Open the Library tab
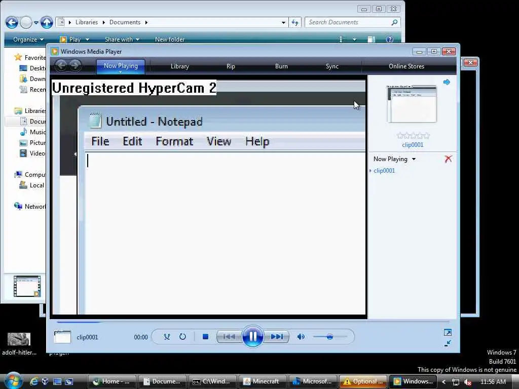The height and width of the screenshot is (389, 519). 180,66
